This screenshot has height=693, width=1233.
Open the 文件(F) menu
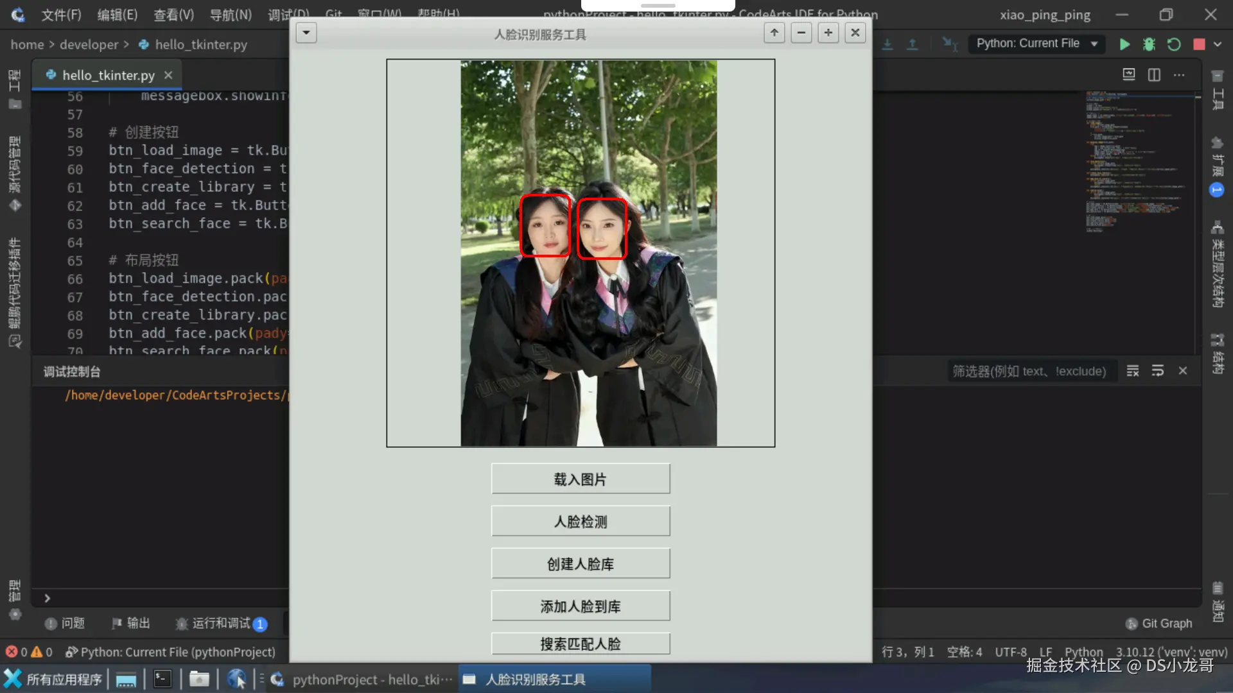tap(61, 14)
